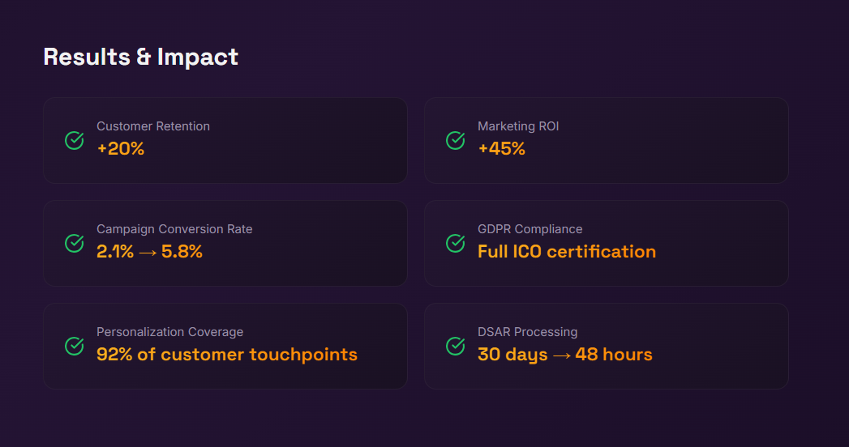Click the Marketing ROI check icon
Image resolution: width=849 pixels, height=447 pixels.
tap(455, 141)
